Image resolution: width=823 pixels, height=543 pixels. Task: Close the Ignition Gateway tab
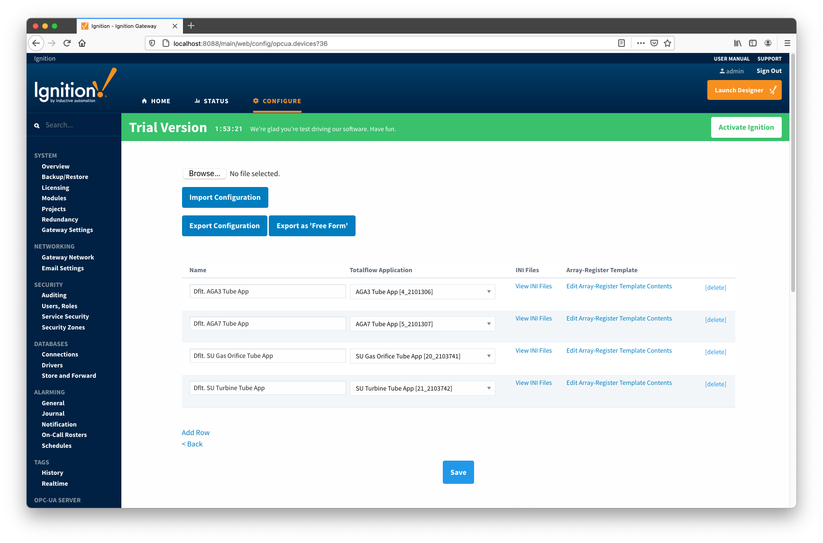175,26
